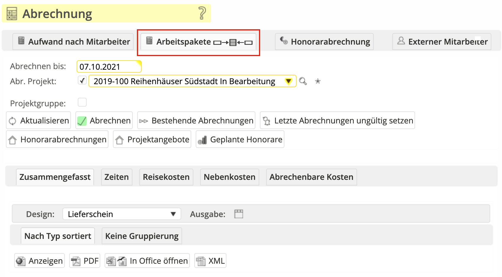Enable the Projektgruppe checkbox
Viewport: 502px width, 277px height.
[x=82, y=102]
